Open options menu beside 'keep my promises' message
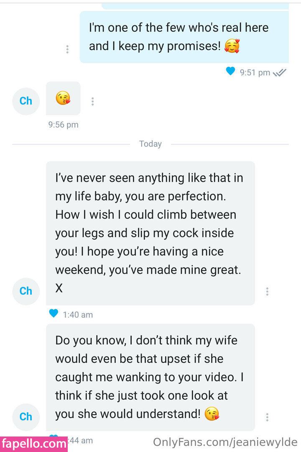This screenshot has height=452, width=301. pyautogui.click(x=67, y=49)
